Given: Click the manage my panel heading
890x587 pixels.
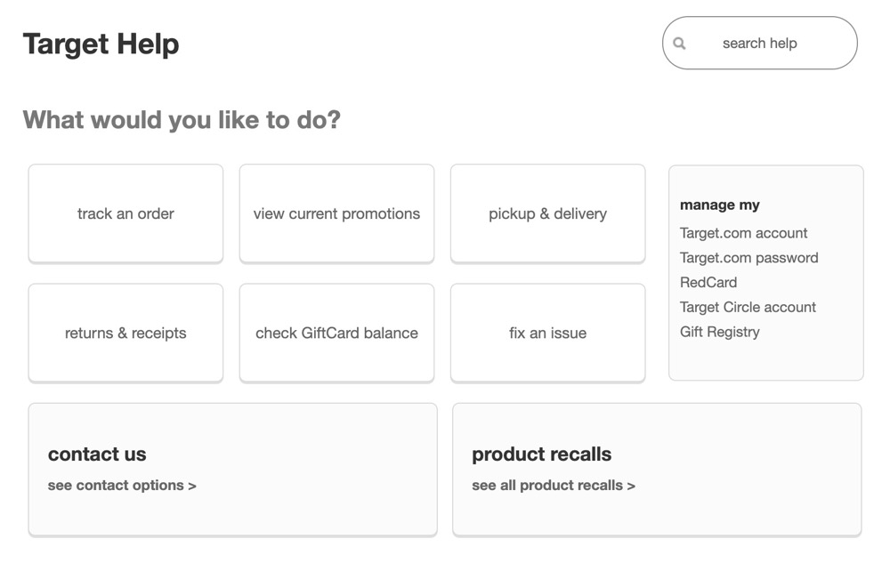Looking at the screenshot, I should tap(720, 205).
